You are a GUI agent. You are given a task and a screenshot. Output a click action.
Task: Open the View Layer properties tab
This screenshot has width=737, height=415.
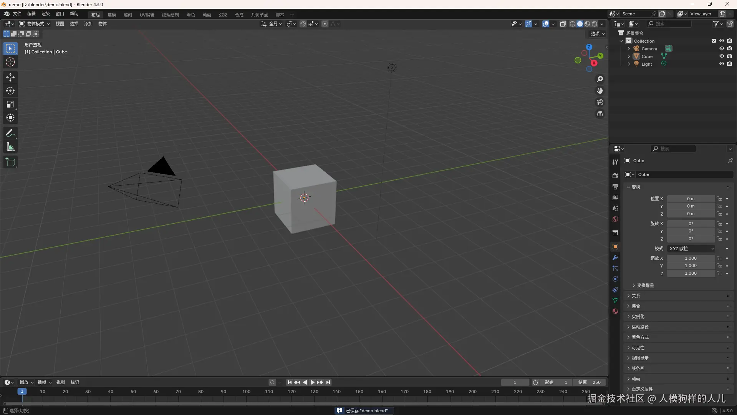pyautogui.click(x=615, y=197)
